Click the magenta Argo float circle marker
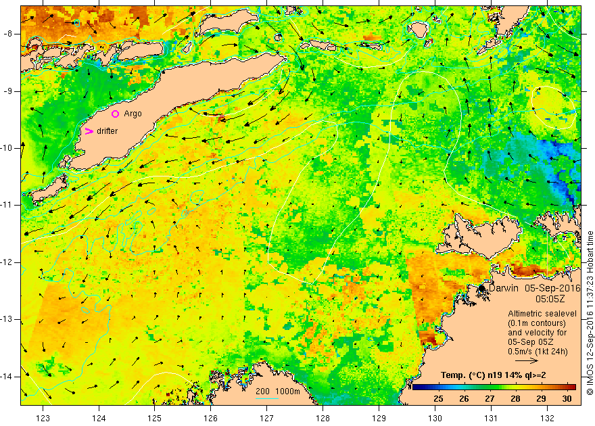 [x=116, y=114]
